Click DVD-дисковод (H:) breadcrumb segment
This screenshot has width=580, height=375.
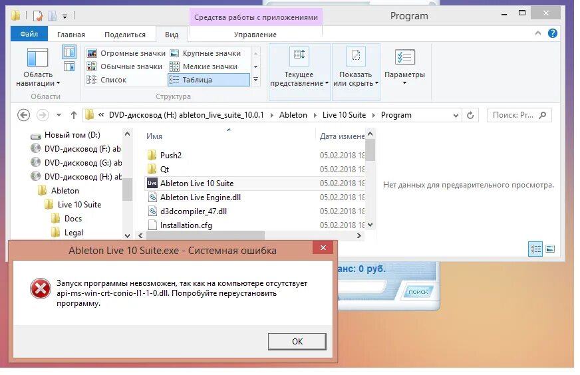click(186, 115)
